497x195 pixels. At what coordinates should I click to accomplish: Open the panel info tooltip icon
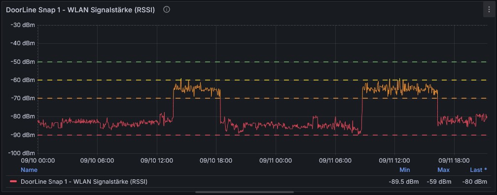pyautogui.click(x=167, y=9)
